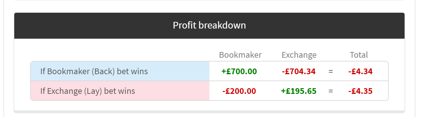This screenshot has width=422, height=117.
Task: Select the Bookmaker column heading
Action: pos(240,55)
